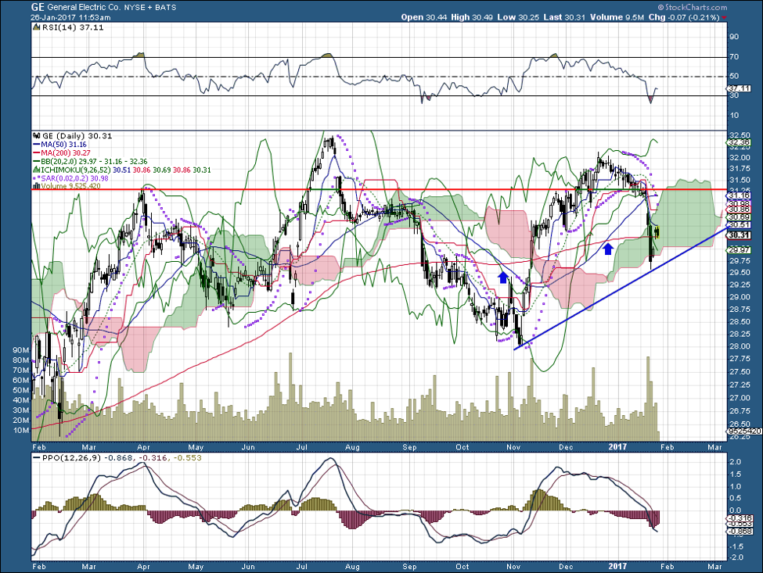Click the Volume 9,525,420 legend text
Image resolution: width=763 pixels, height=573 pixels.
click(x=70, y=186)
